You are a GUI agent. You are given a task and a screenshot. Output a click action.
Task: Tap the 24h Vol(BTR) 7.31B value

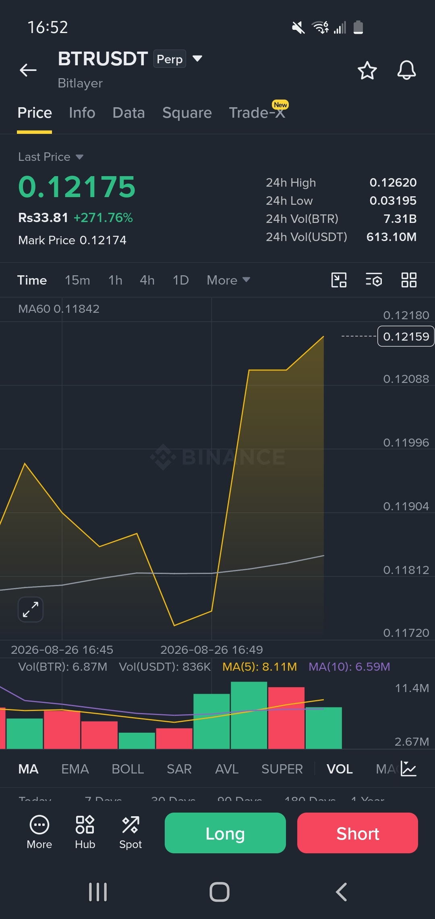coord(400,219)
